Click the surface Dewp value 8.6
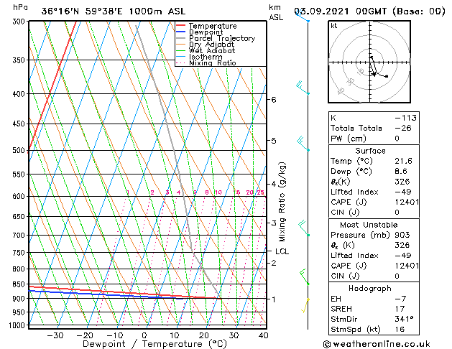 coord(401,172)
